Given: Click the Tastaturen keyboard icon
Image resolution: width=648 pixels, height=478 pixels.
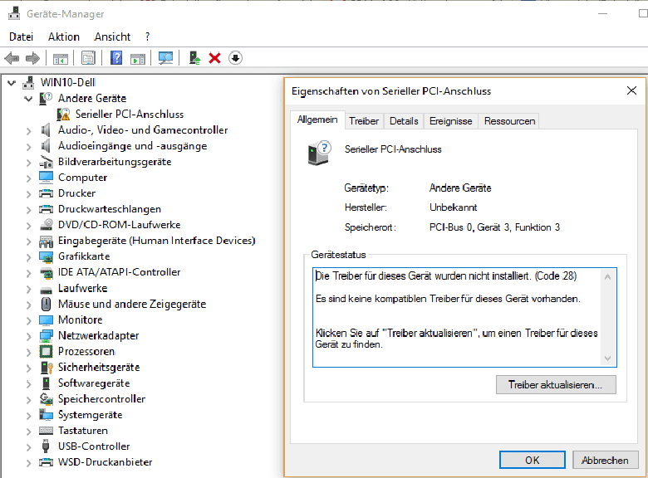Looking at the screenshot, I should pyautogui.click(x=46, y=431).
